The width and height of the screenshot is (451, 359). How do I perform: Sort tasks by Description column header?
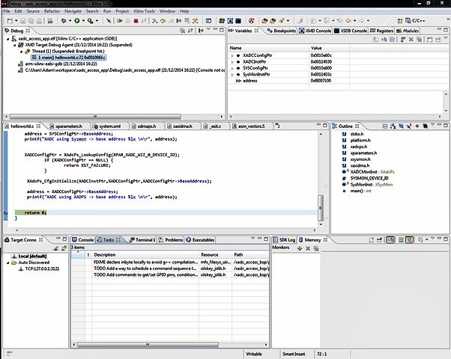click(x=146, y=255)
